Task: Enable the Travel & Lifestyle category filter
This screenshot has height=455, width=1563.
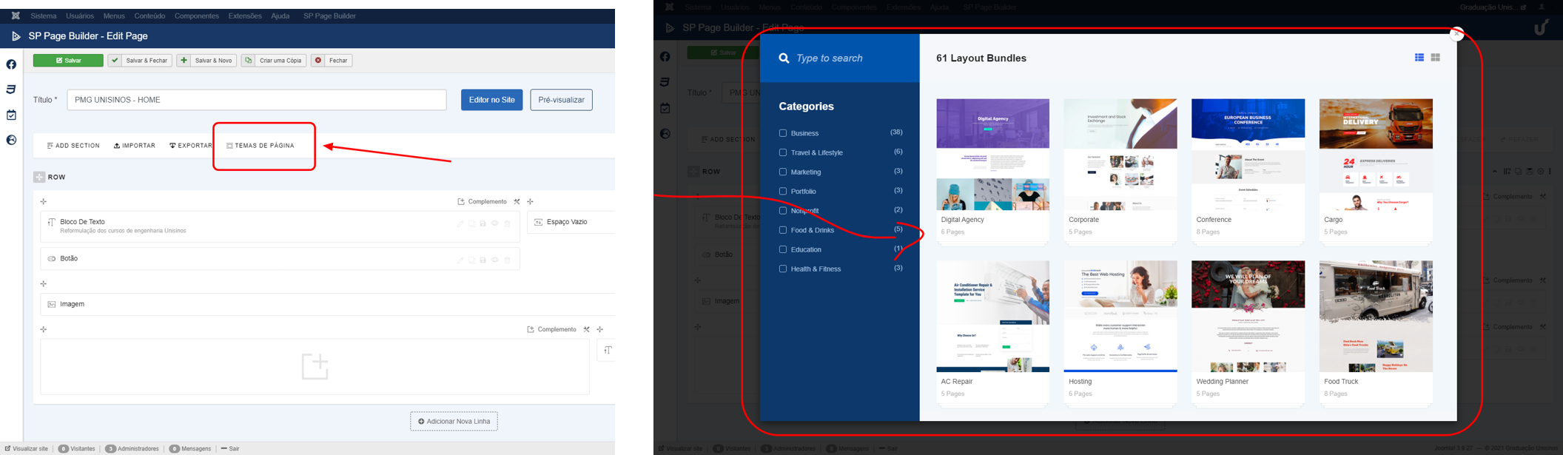Action: (x=782, y=152)
